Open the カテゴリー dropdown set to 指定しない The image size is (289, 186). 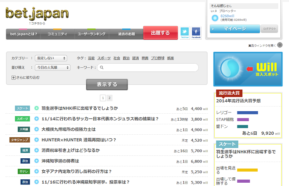51,58
